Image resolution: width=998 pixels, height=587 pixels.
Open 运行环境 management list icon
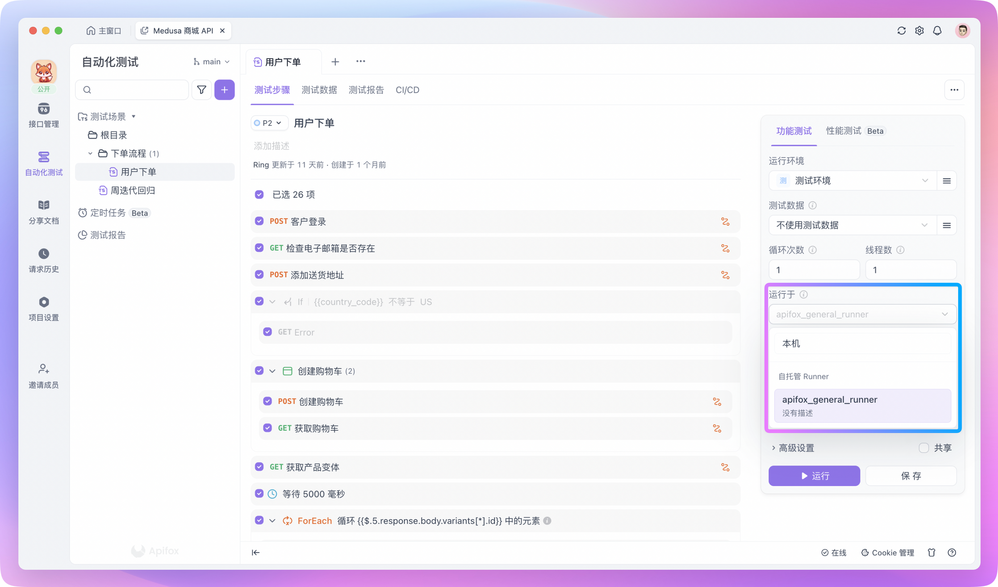[x=947, y=181]
